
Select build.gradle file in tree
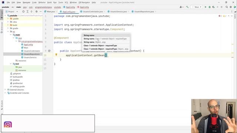point(17,77)
